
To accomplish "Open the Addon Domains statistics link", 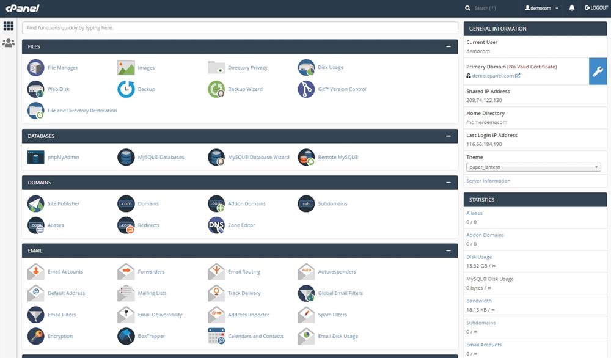I will pyautogui.click(x=485, y=235).
